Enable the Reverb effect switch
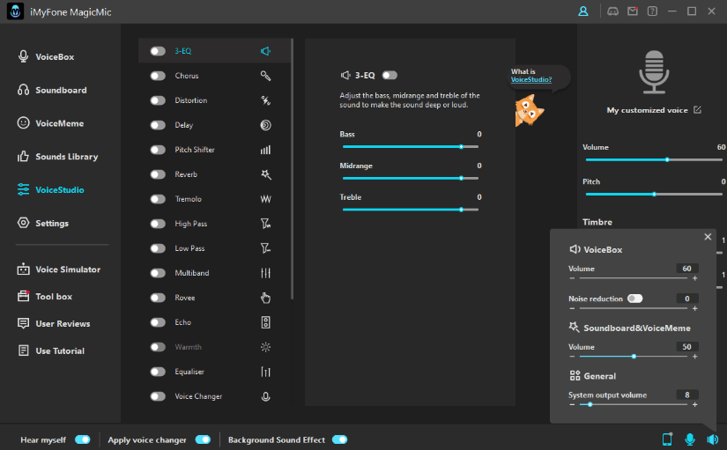The height and width of the screenshot is (450, 727). 158,174
